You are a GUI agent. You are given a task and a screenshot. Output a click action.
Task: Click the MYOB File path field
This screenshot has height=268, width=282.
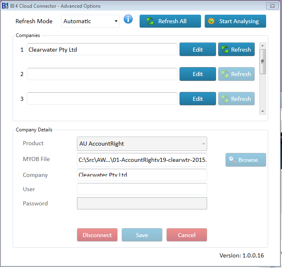pos(142,160)
